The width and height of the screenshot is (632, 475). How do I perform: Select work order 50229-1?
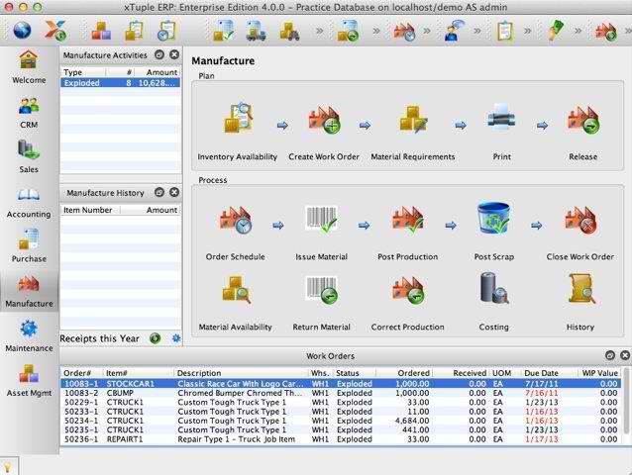click(341, 402)
